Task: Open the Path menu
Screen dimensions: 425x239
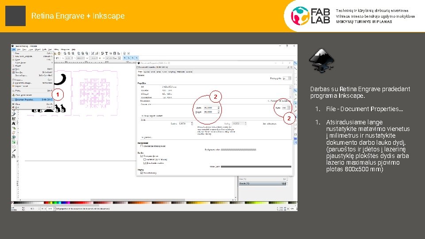Action: (44, 49)
